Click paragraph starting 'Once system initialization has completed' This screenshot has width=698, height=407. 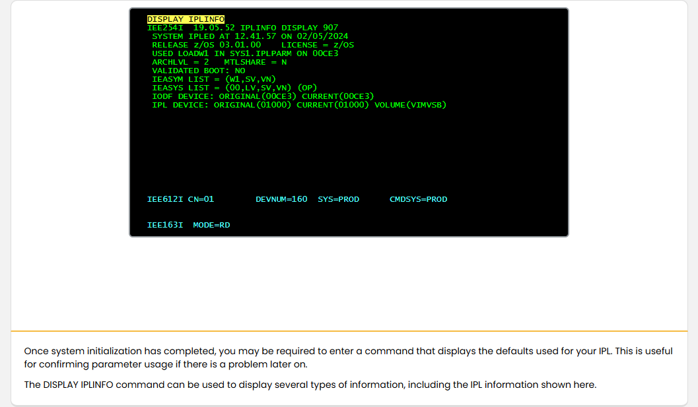click(x=348, y=358)
